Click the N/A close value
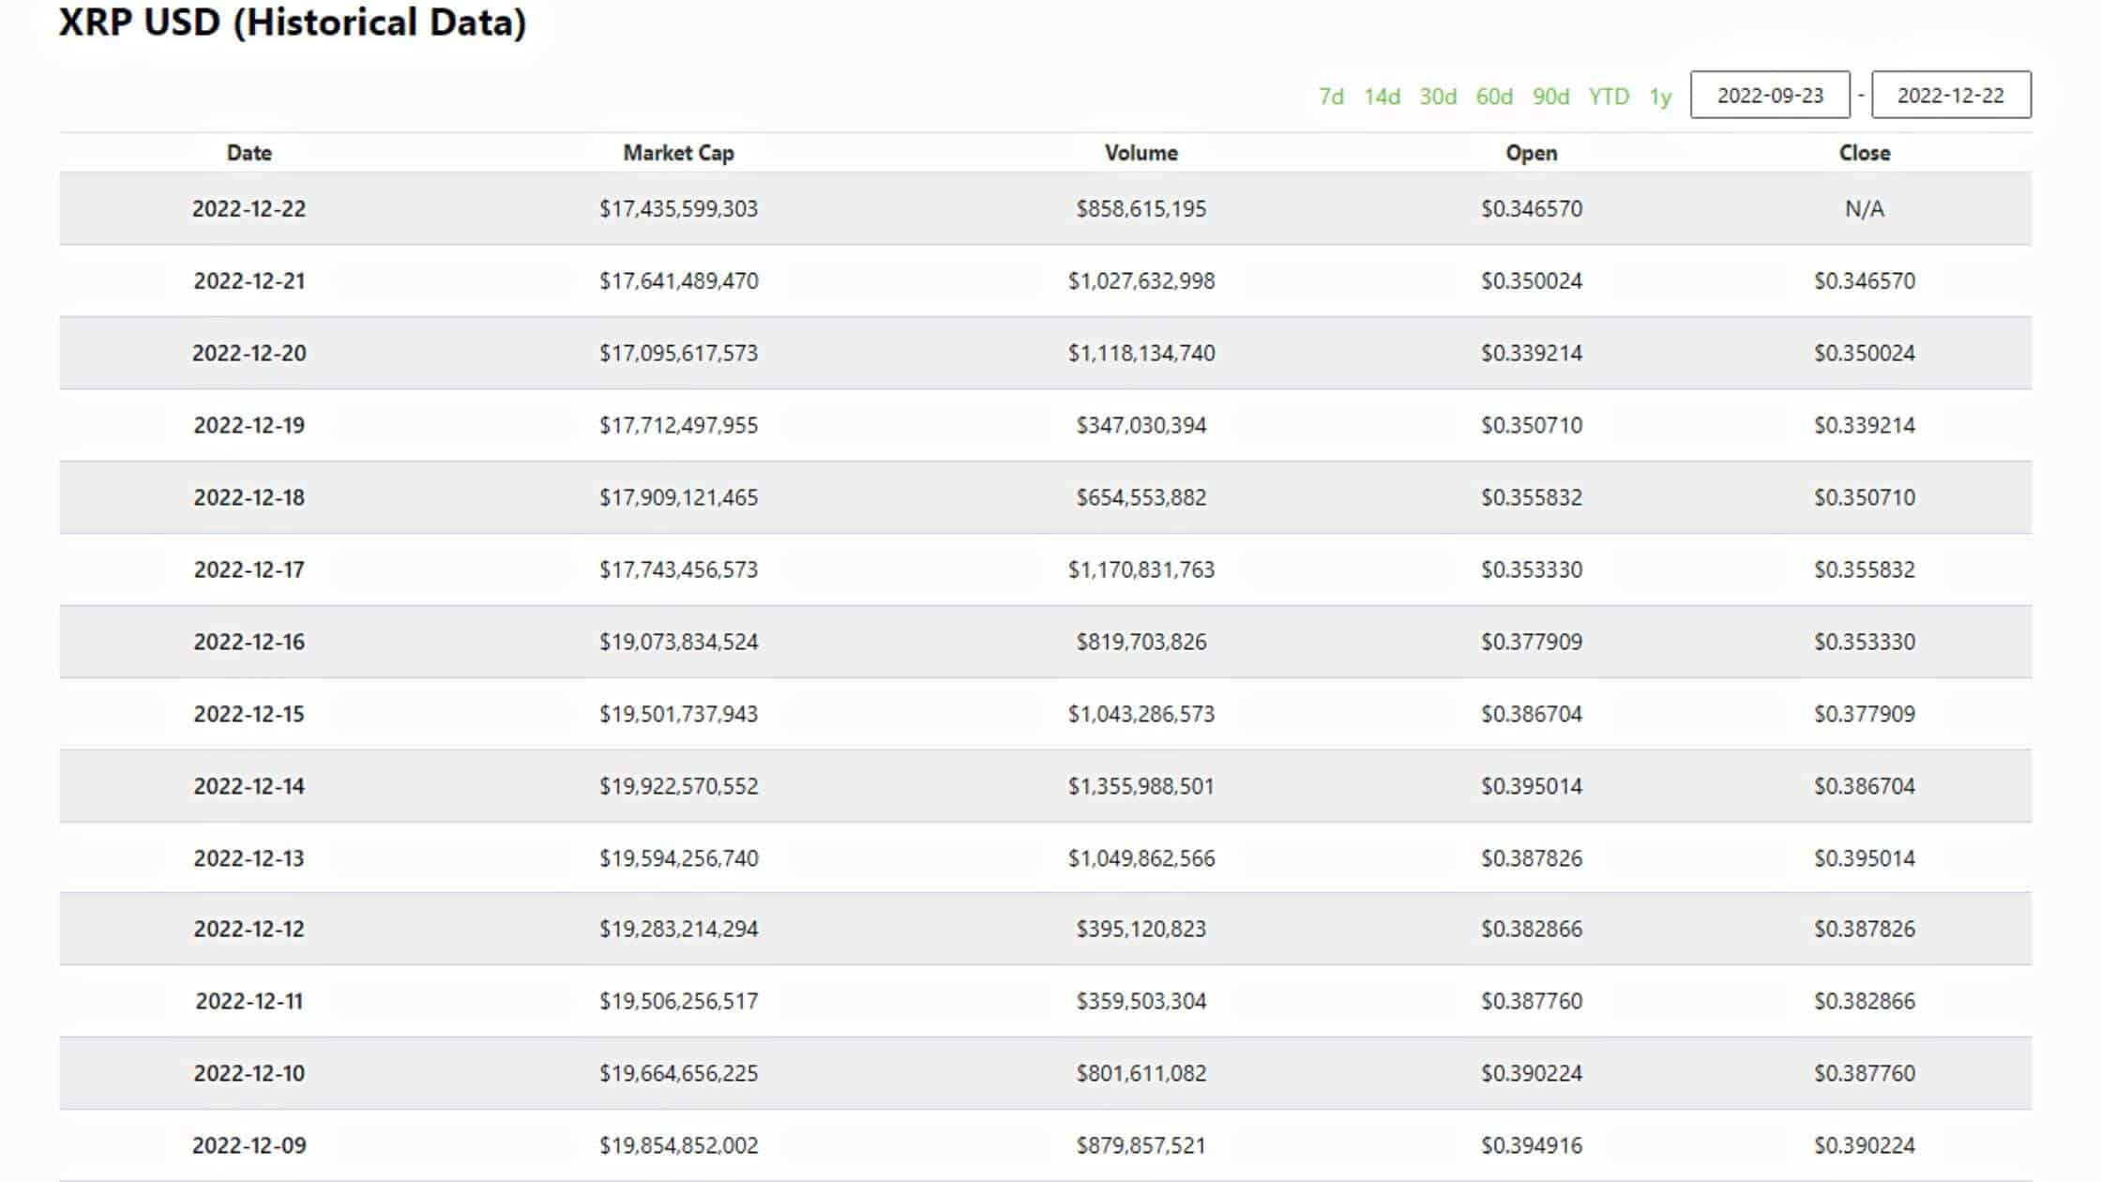The width and height of the screenshot is (2101, 1182). pos(1865,208)
